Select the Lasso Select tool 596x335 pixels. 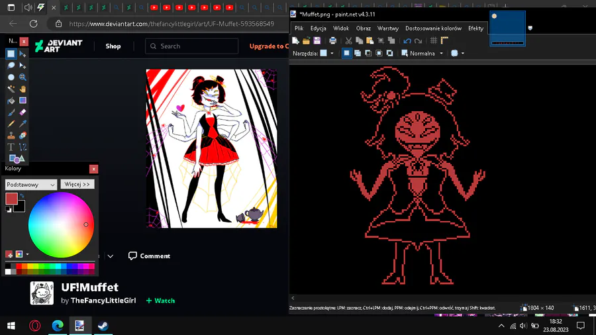coord(11,66)
